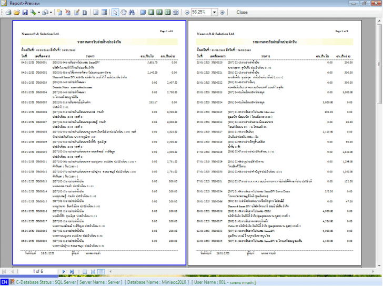The width and height of the screenshot is (383, 287).
Task: Click the database icon next to EN in status bar
Action: click(12, 282)
